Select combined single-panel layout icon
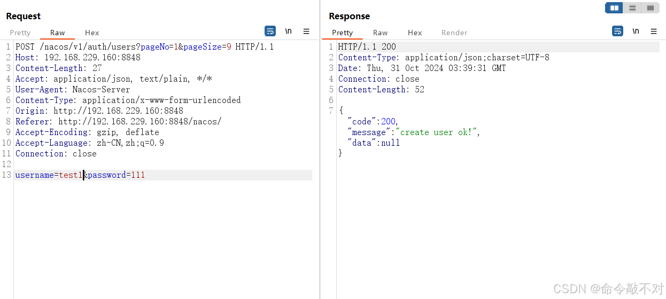The height and width of the screenshot is (299, 666). tap(650, 8)
